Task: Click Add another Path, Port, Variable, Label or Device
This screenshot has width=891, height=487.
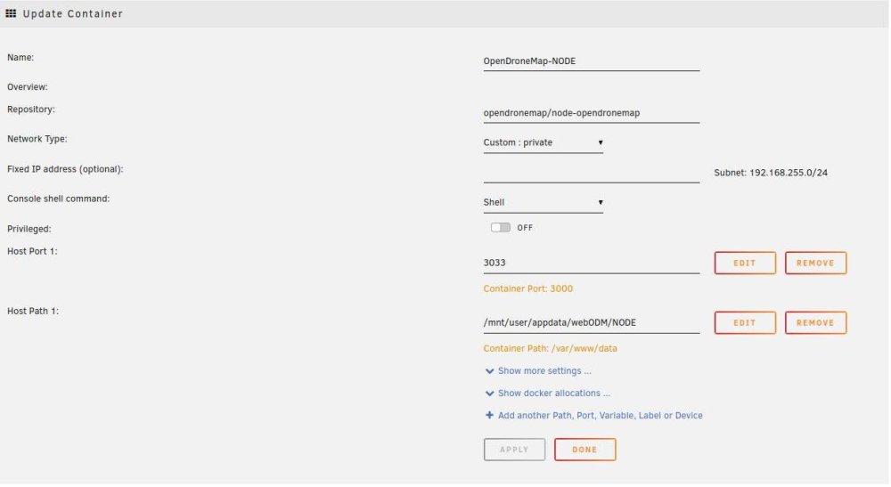Action: [x=600, y=416]
